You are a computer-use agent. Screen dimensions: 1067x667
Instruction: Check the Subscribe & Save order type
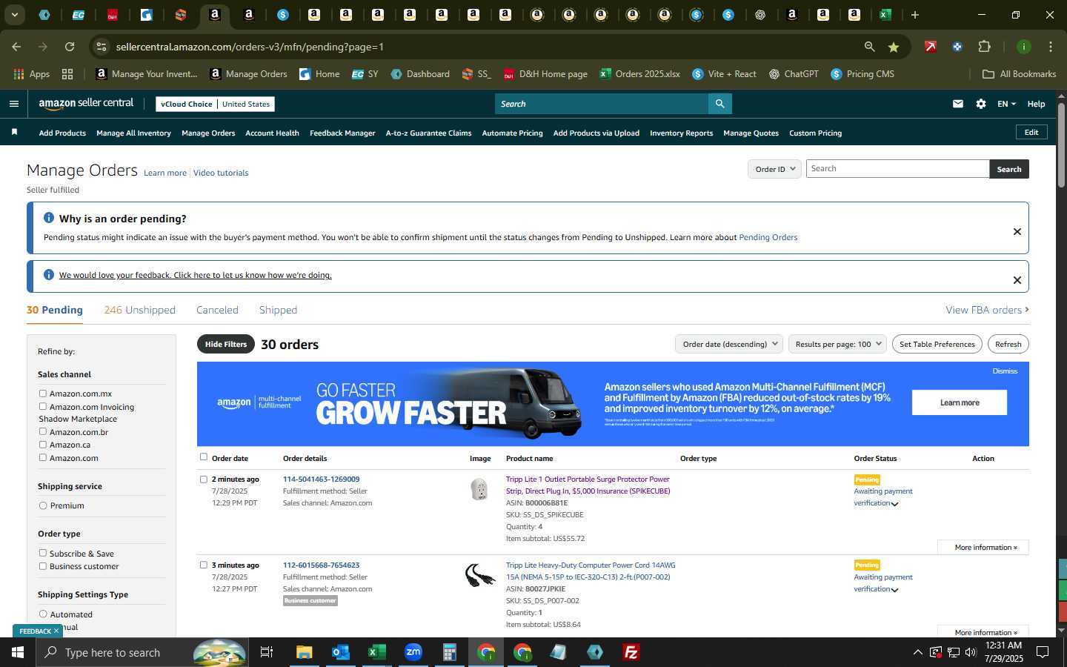tap(43, 553)
